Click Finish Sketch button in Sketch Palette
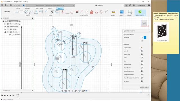The image size is (180, 101). click(x=144, y=87)
